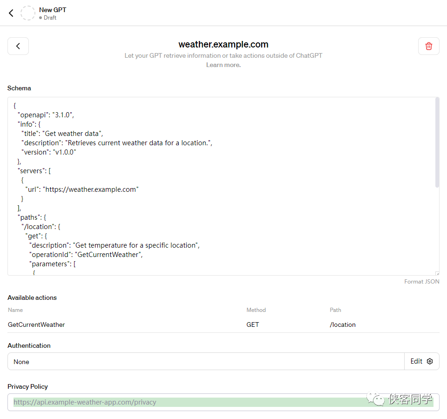This screenshot has width=447, height=419.
Task: Click the Schema editor vertical scrollbar
Action: 437,142
